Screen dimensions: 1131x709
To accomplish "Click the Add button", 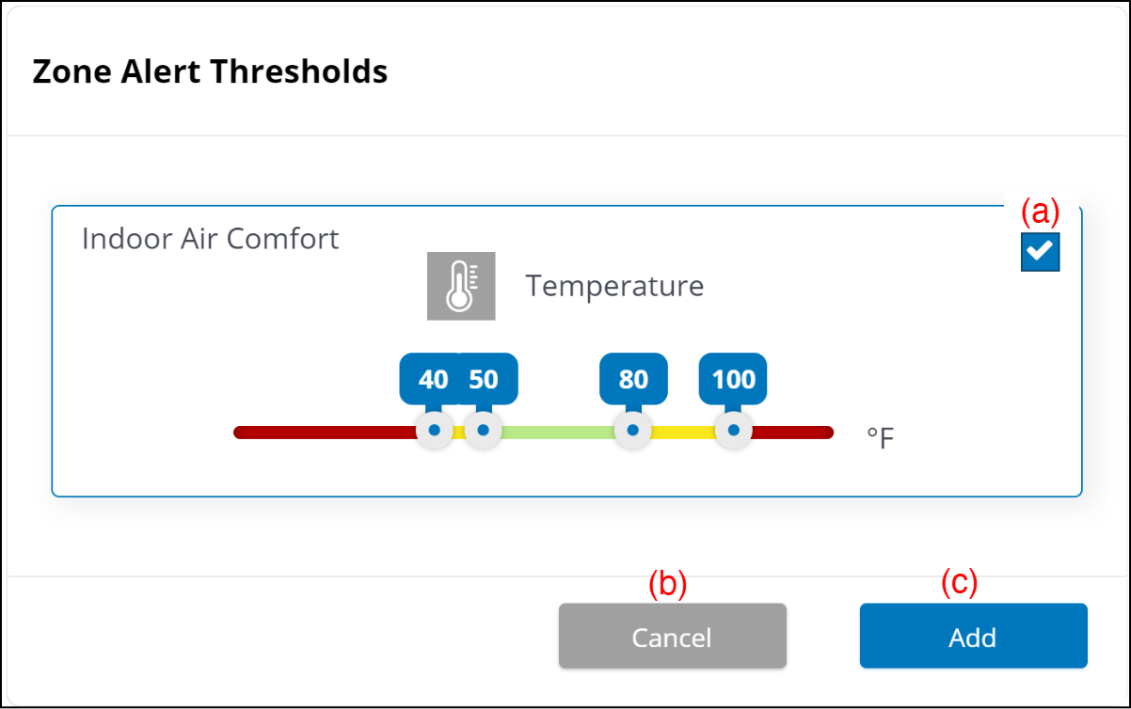I will click(x=972, y=637).
